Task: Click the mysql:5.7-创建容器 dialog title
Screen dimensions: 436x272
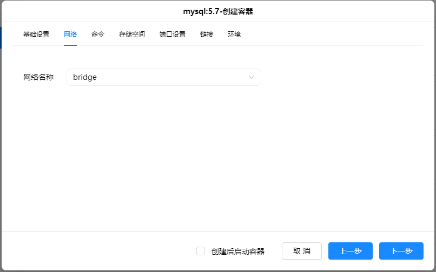Action: [218, 11]
